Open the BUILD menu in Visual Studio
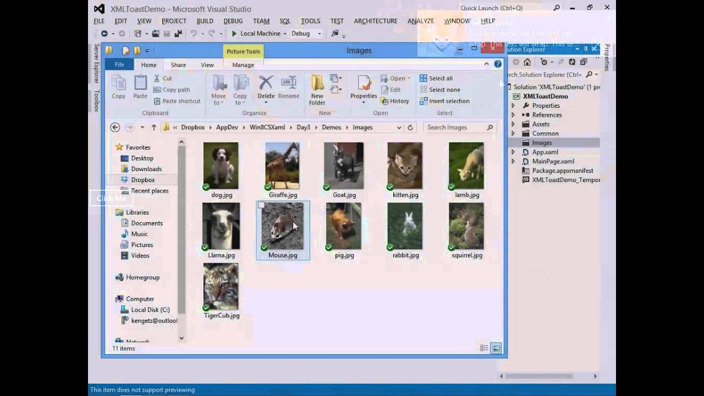 205,21
